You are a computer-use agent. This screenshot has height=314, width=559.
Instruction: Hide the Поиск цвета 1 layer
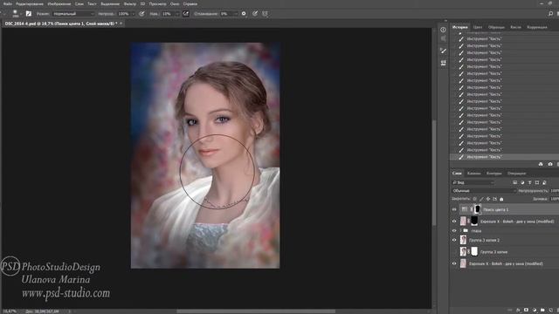[454, 209]
